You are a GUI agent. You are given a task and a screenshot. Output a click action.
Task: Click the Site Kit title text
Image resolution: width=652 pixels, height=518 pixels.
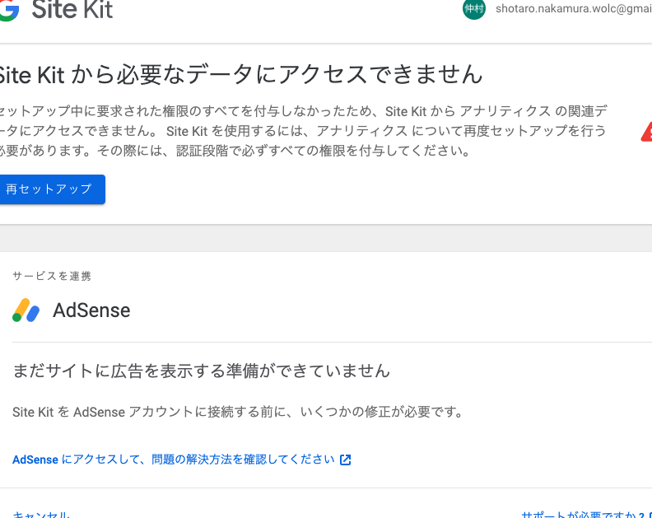pyautogui.click(x=72, y=10)
